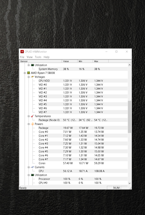Click the Temperatures thermometer icon
This screenshot has height=215, width=145.
32,116
